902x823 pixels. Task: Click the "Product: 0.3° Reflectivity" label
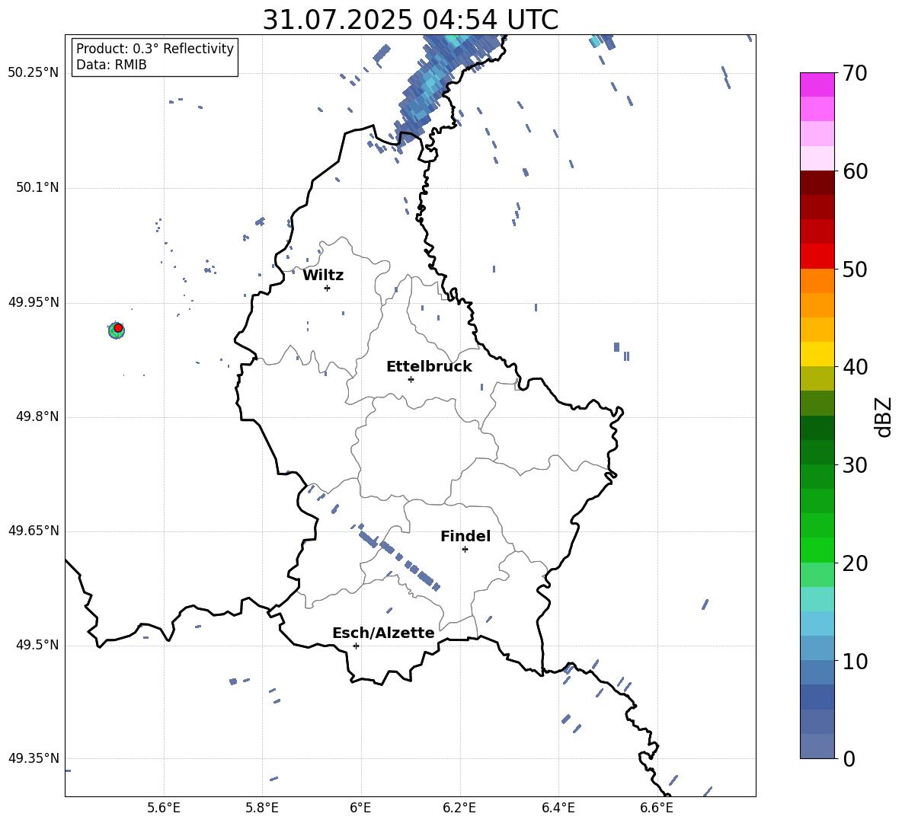click(x=155, y=48)
